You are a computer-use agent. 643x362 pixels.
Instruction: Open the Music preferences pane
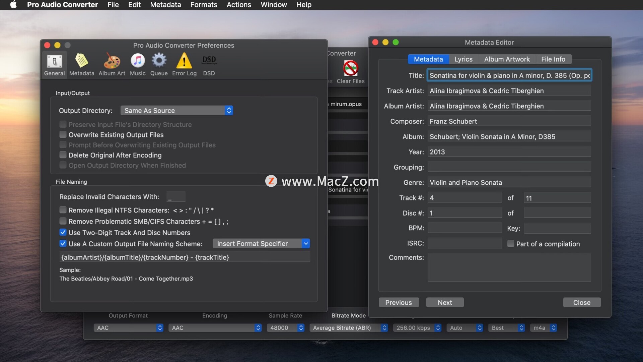[138, 65]
